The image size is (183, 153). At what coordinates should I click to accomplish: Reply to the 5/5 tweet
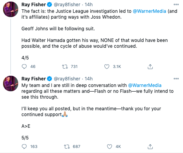coord(24,146)
